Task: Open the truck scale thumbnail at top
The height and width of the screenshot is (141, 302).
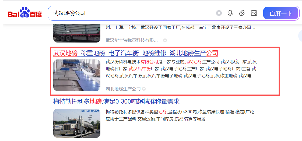Action: (77, 33)
